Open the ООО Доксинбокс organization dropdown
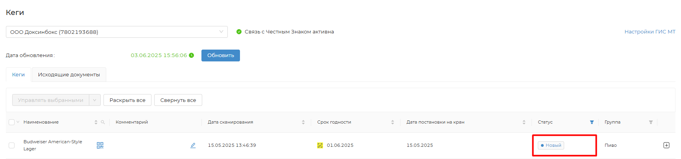The width and height of the screenshot is (681, 159). coord(116,32)
